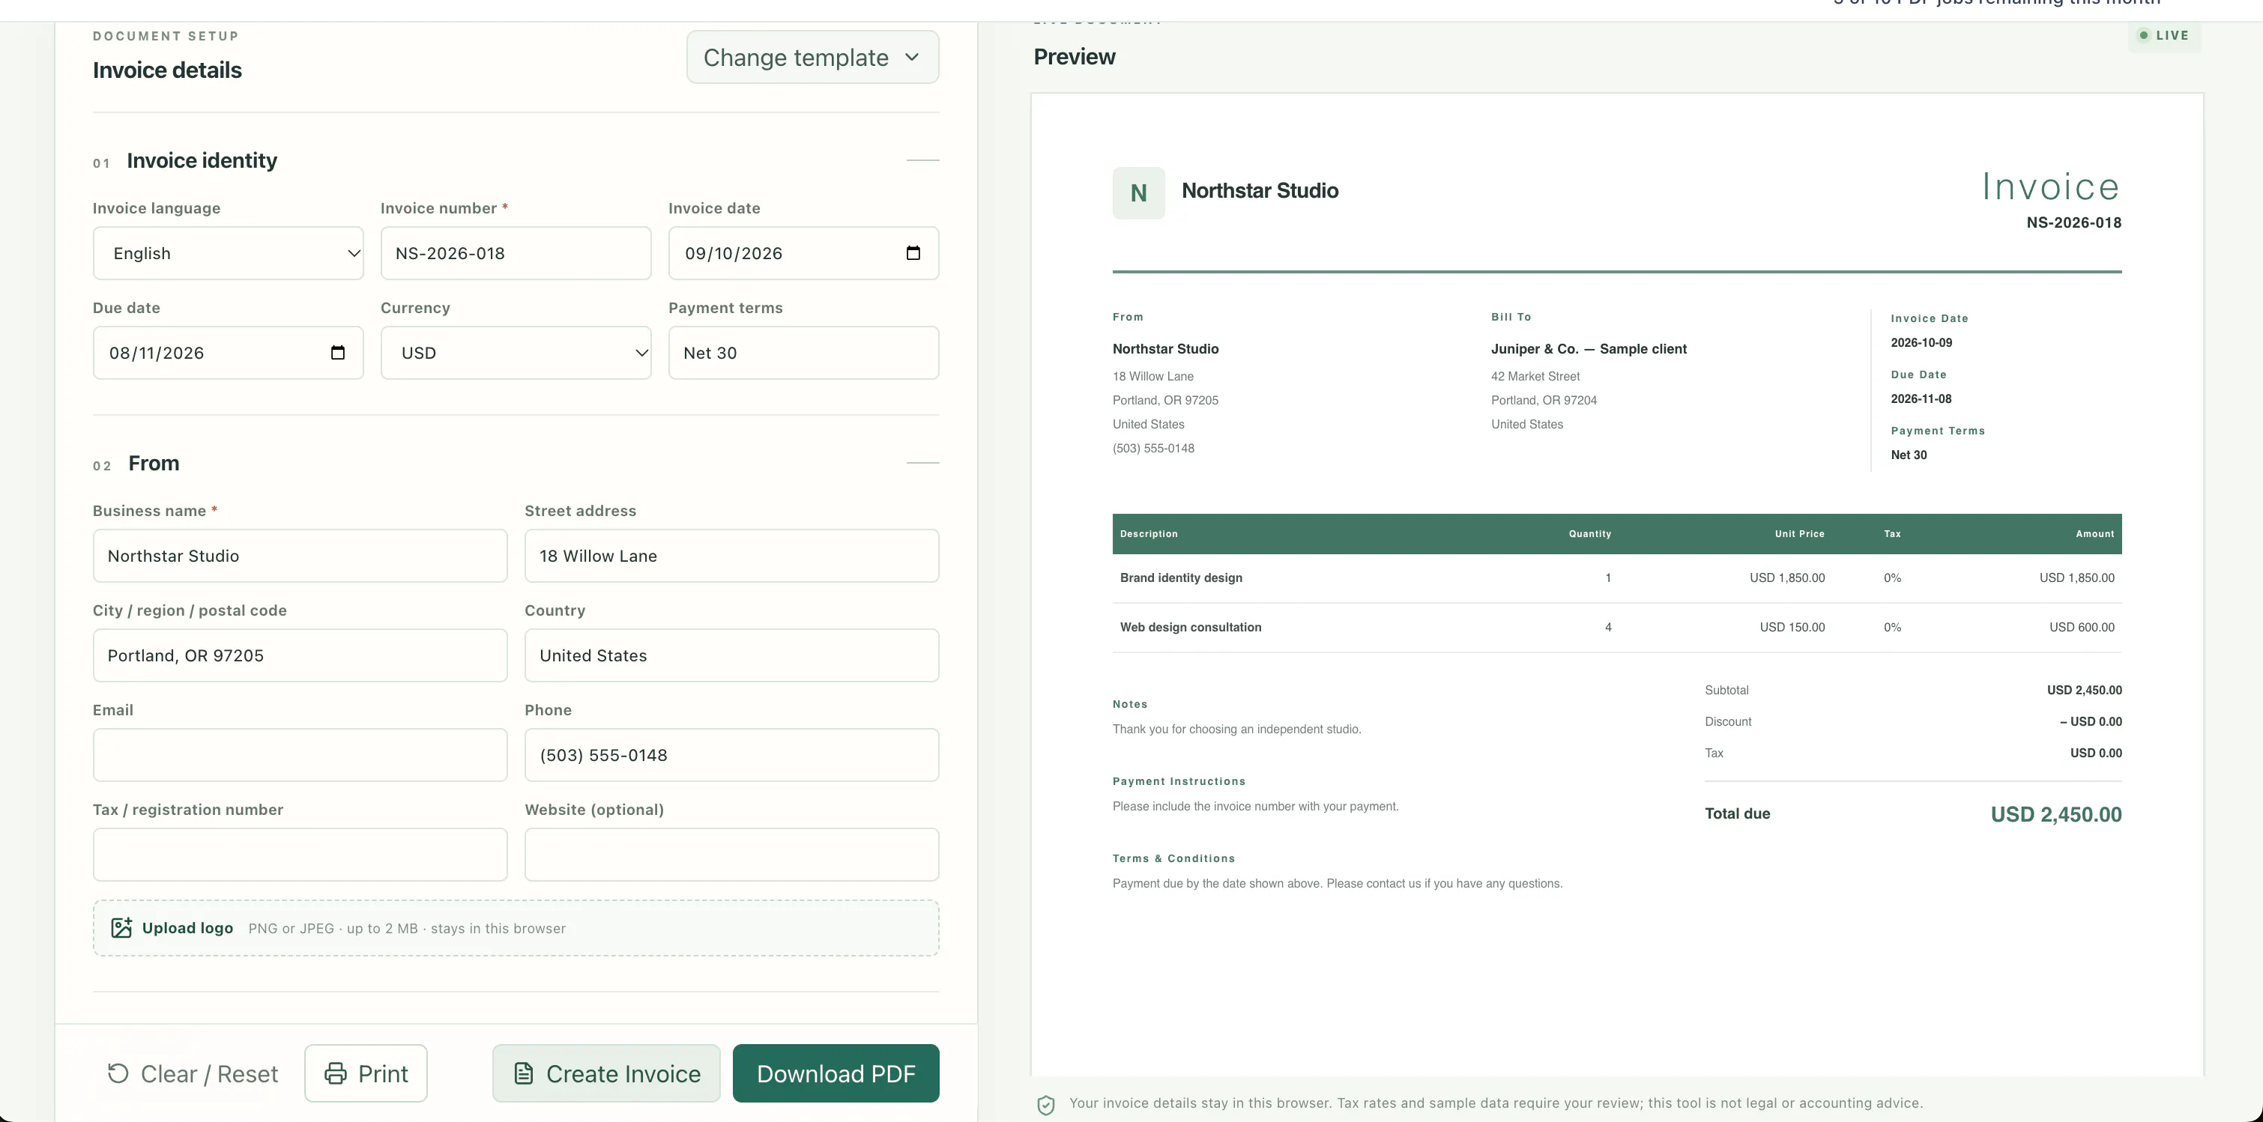Click into the Business name field
Screen dimensions: 2263x1122
tap(300, 556)
